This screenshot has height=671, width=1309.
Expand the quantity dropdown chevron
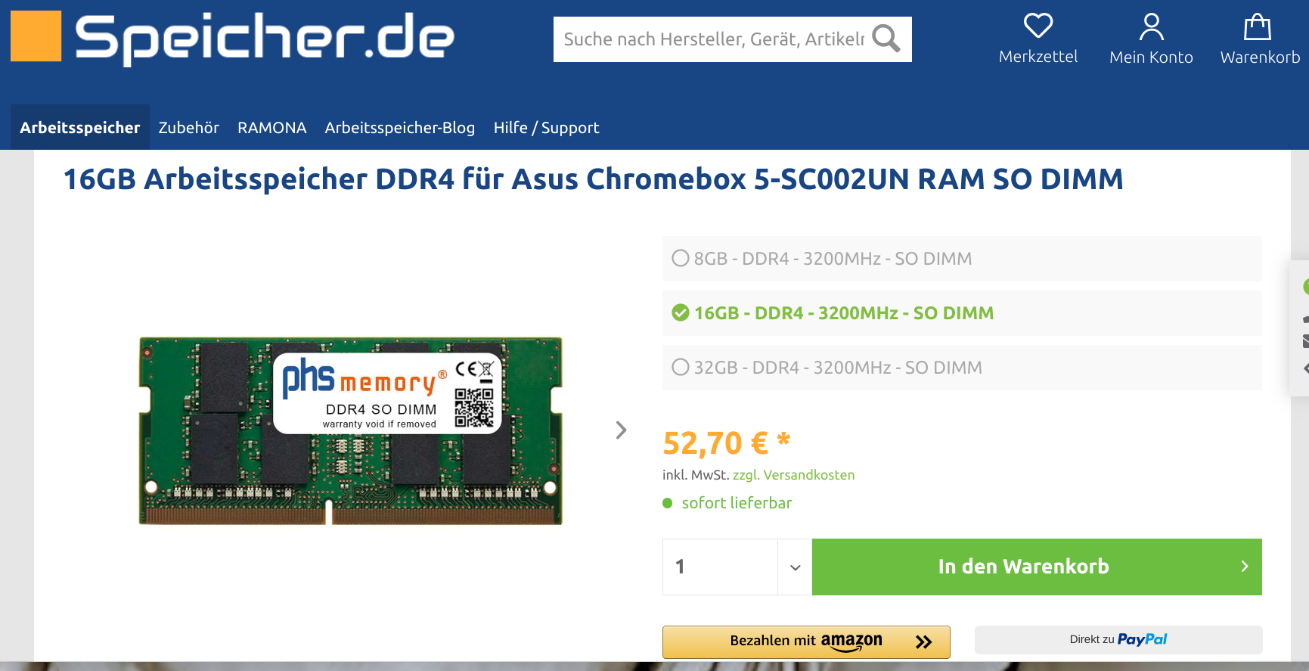[795, 567]
